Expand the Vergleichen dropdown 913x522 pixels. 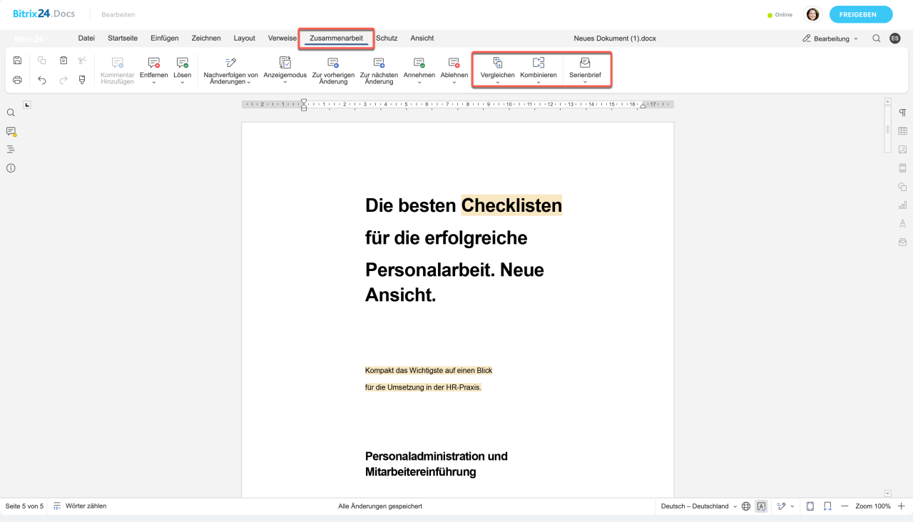point(498,83)
